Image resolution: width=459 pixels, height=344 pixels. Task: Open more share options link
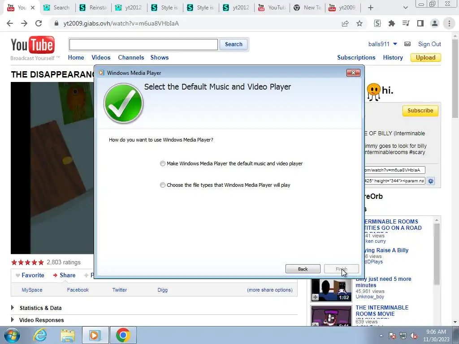pyautogui.click(x=269, y=290)
